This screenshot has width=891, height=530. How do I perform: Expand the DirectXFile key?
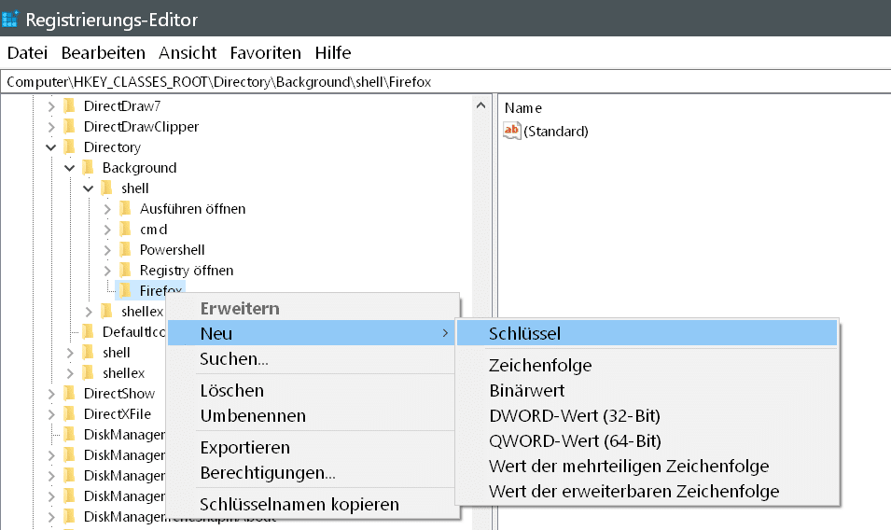[50, 414]
